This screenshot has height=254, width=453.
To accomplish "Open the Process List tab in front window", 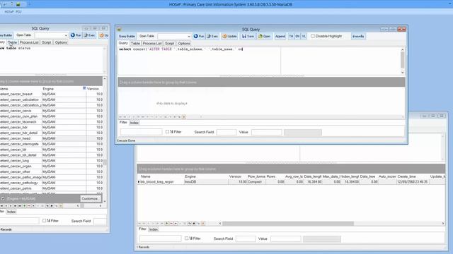I will tap(152, 44).
